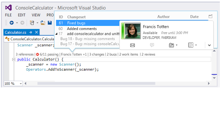
Task: Call contact using the phone icon
Action: [171, 45]
